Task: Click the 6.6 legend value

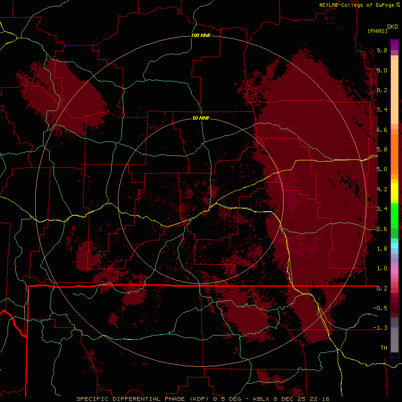Action: 382,130
